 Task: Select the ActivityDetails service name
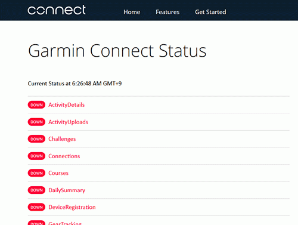pos(67,105)
